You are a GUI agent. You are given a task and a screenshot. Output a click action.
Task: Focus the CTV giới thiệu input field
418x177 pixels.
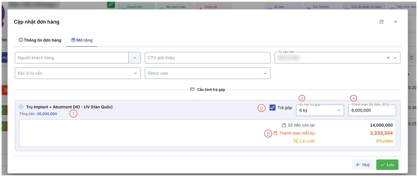click(208, 58)
